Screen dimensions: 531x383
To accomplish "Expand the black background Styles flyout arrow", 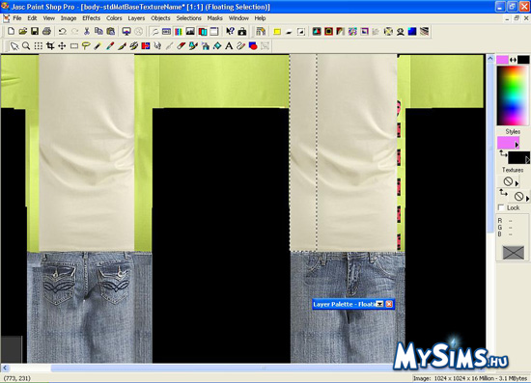I will (527, 160).
